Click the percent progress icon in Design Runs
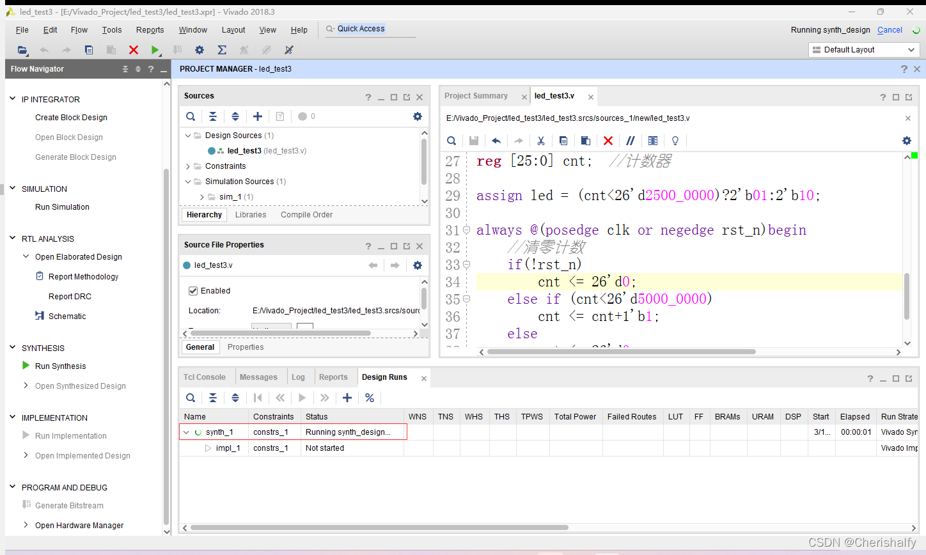926x555 pixels. [x=370, y=398]
